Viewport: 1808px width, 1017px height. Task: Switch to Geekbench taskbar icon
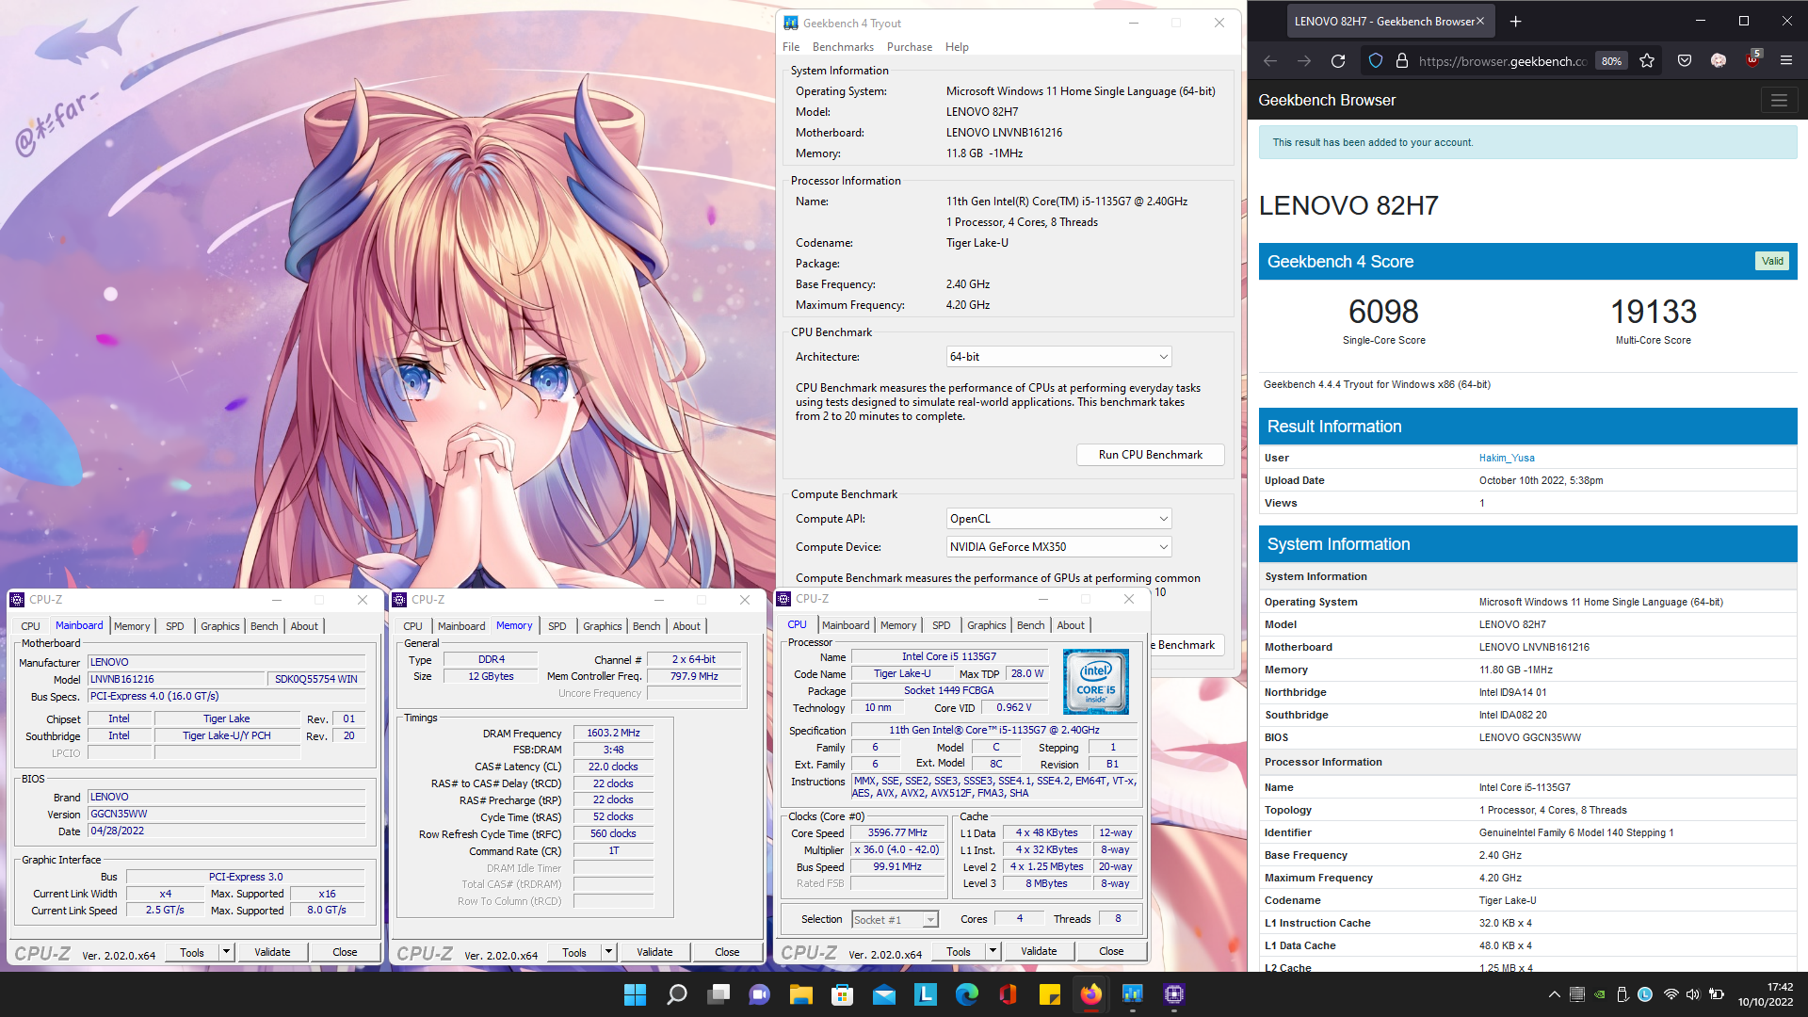coord(1133,994)
